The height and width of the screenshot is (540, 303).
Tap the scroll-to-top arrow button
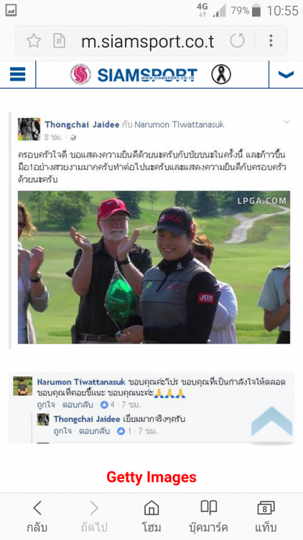coord(271,423)
